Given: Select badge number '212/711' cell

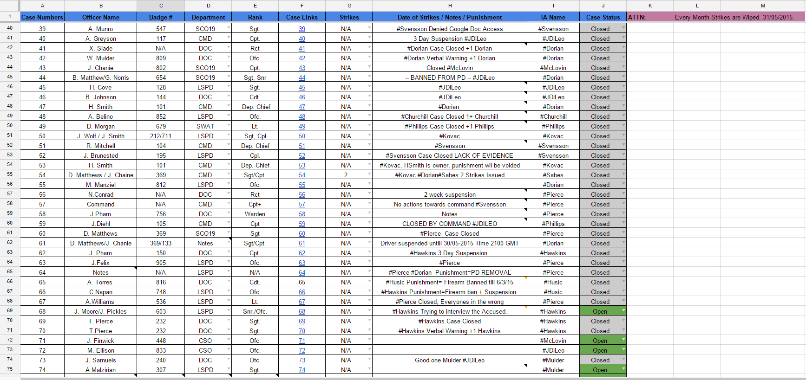Looking at the screenshot, I should click(x=161, y=136).
